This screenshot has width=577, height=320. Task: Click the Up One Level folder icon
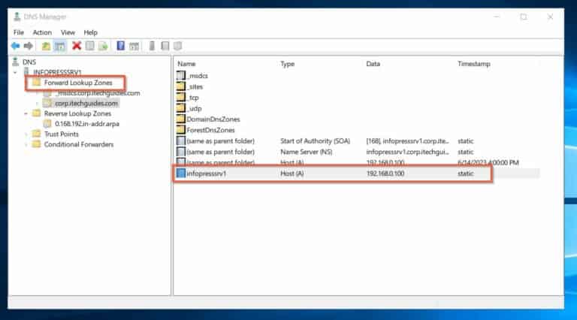(x=46, y=46)
